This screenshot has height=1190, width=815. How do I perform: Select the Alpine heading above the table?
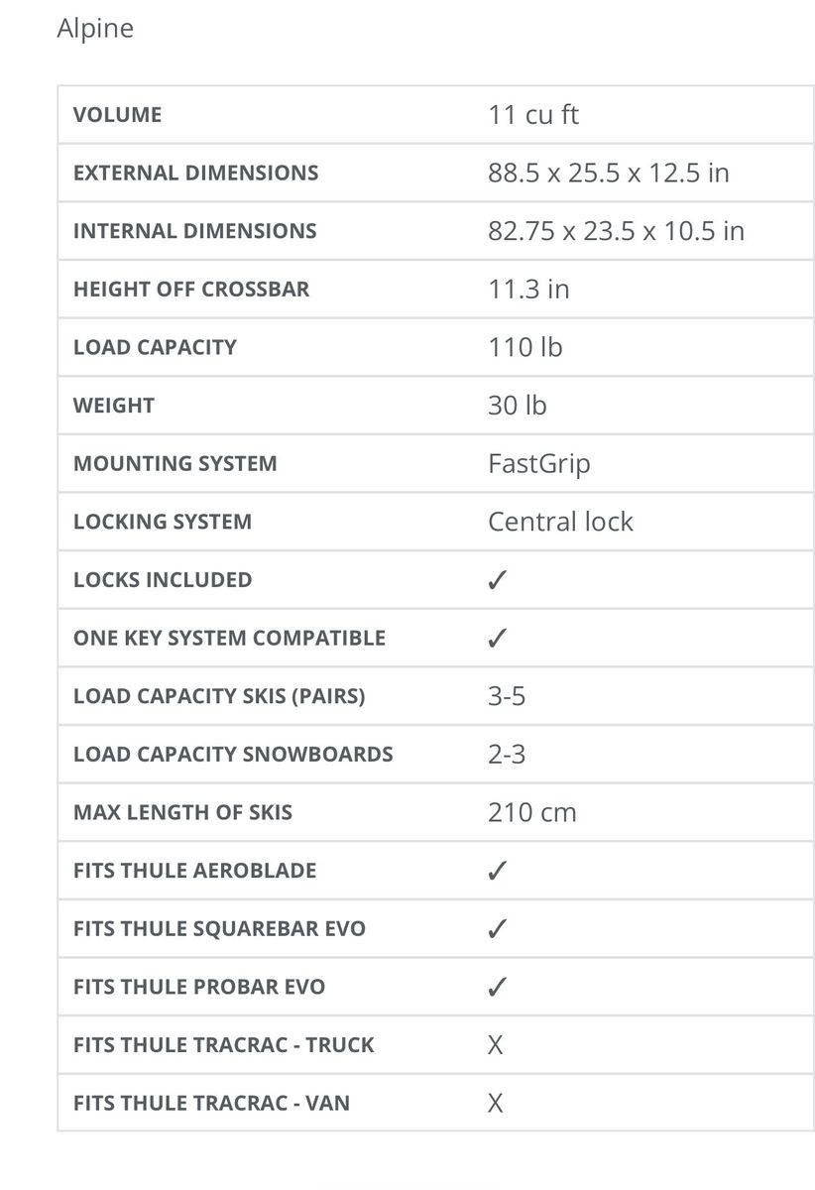click(95, 29)
